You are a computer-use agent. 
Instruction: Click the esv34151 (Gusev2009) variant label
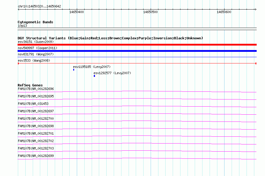36,42
